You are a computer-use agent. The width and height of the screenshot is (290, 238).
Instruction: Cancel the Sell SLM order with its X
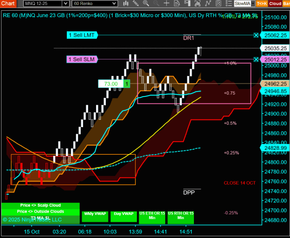[x=256, y=59]
